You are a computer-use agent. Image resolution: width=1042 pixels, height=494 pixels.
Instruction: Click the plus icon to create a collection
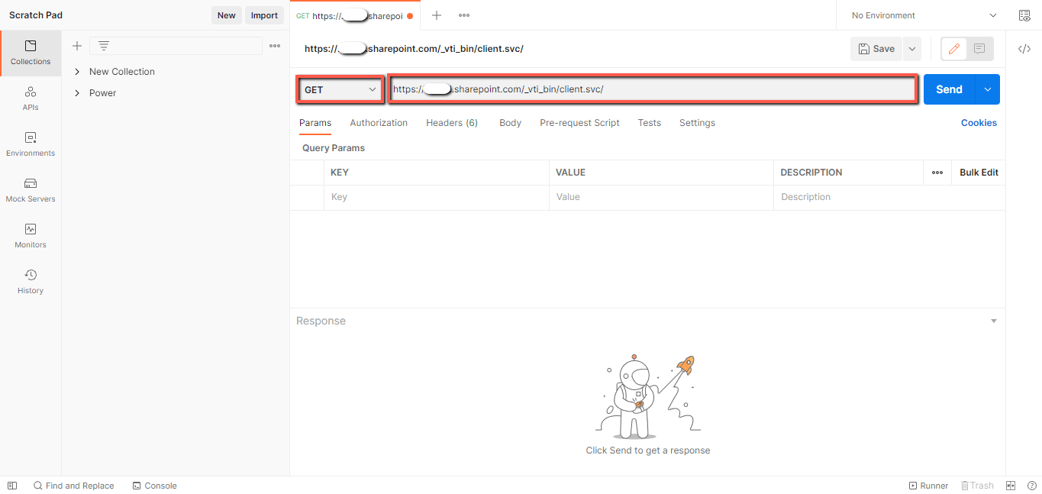(x=76, y=46)
